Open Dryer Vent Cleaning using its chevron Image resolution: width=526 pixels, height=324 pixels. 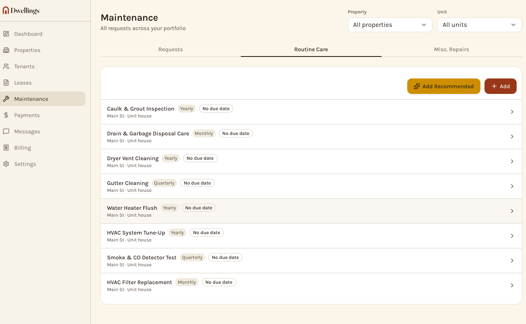512,161
